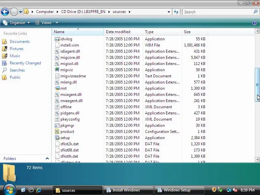The width and height of the screenshot is (260, 195).
Task: Sort by the Type column header
Action: (162, 32)
